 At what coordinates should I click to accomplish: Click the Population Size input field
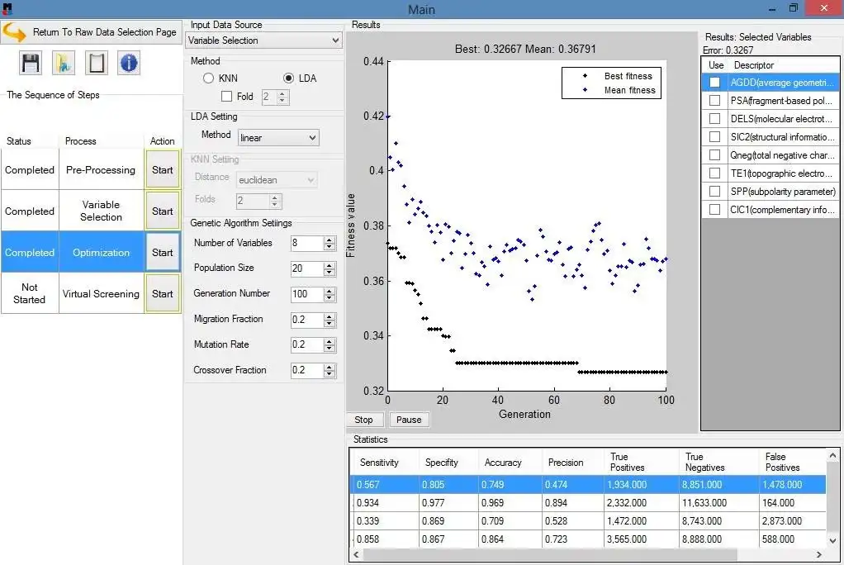pos(307,268)
